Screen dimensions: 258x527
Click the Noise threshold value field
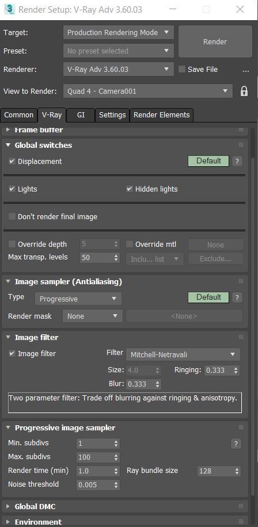click(94, 484)
